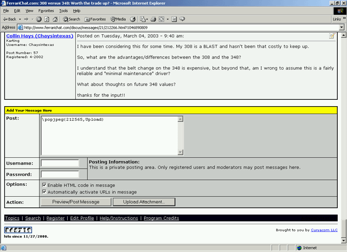Expand the Links toolbar chevron

344,18
